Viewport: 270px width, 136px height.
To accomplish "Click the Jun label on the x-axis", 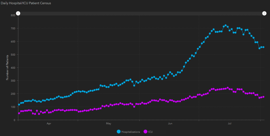I will click(x=170, y=123).
